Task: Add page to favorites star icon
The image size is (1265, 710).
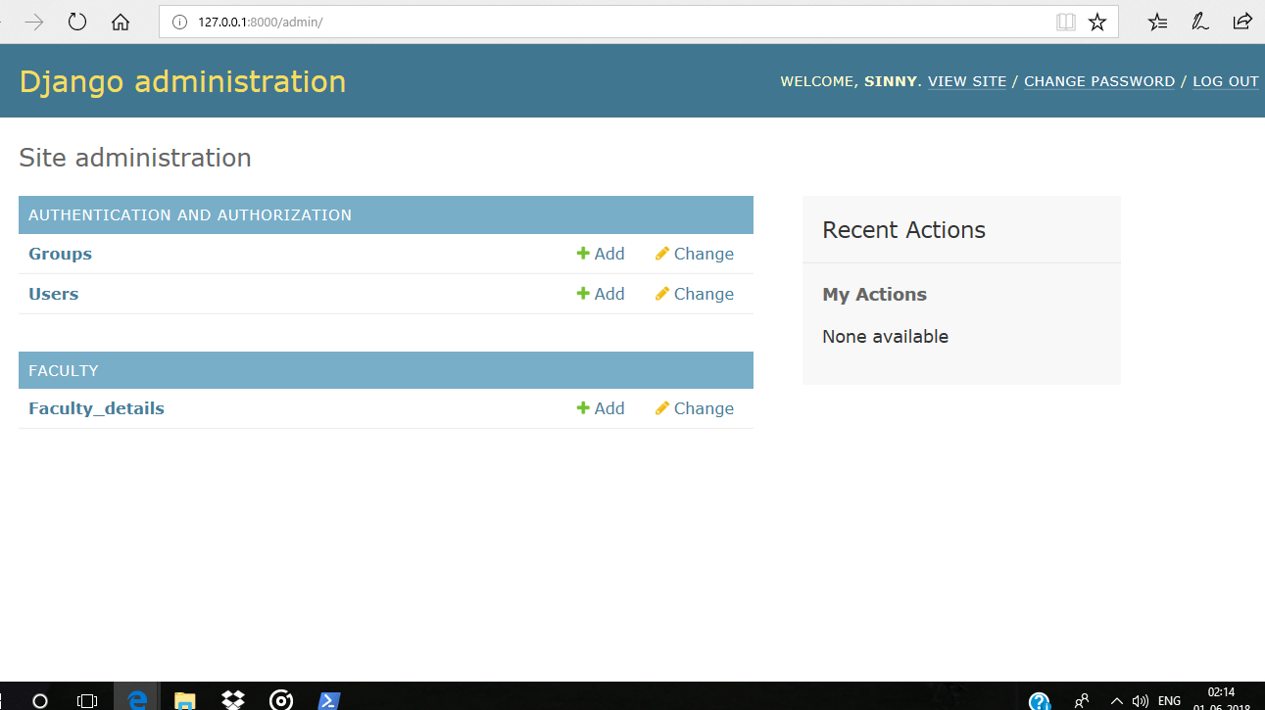Action: (x=1097, y=22)
